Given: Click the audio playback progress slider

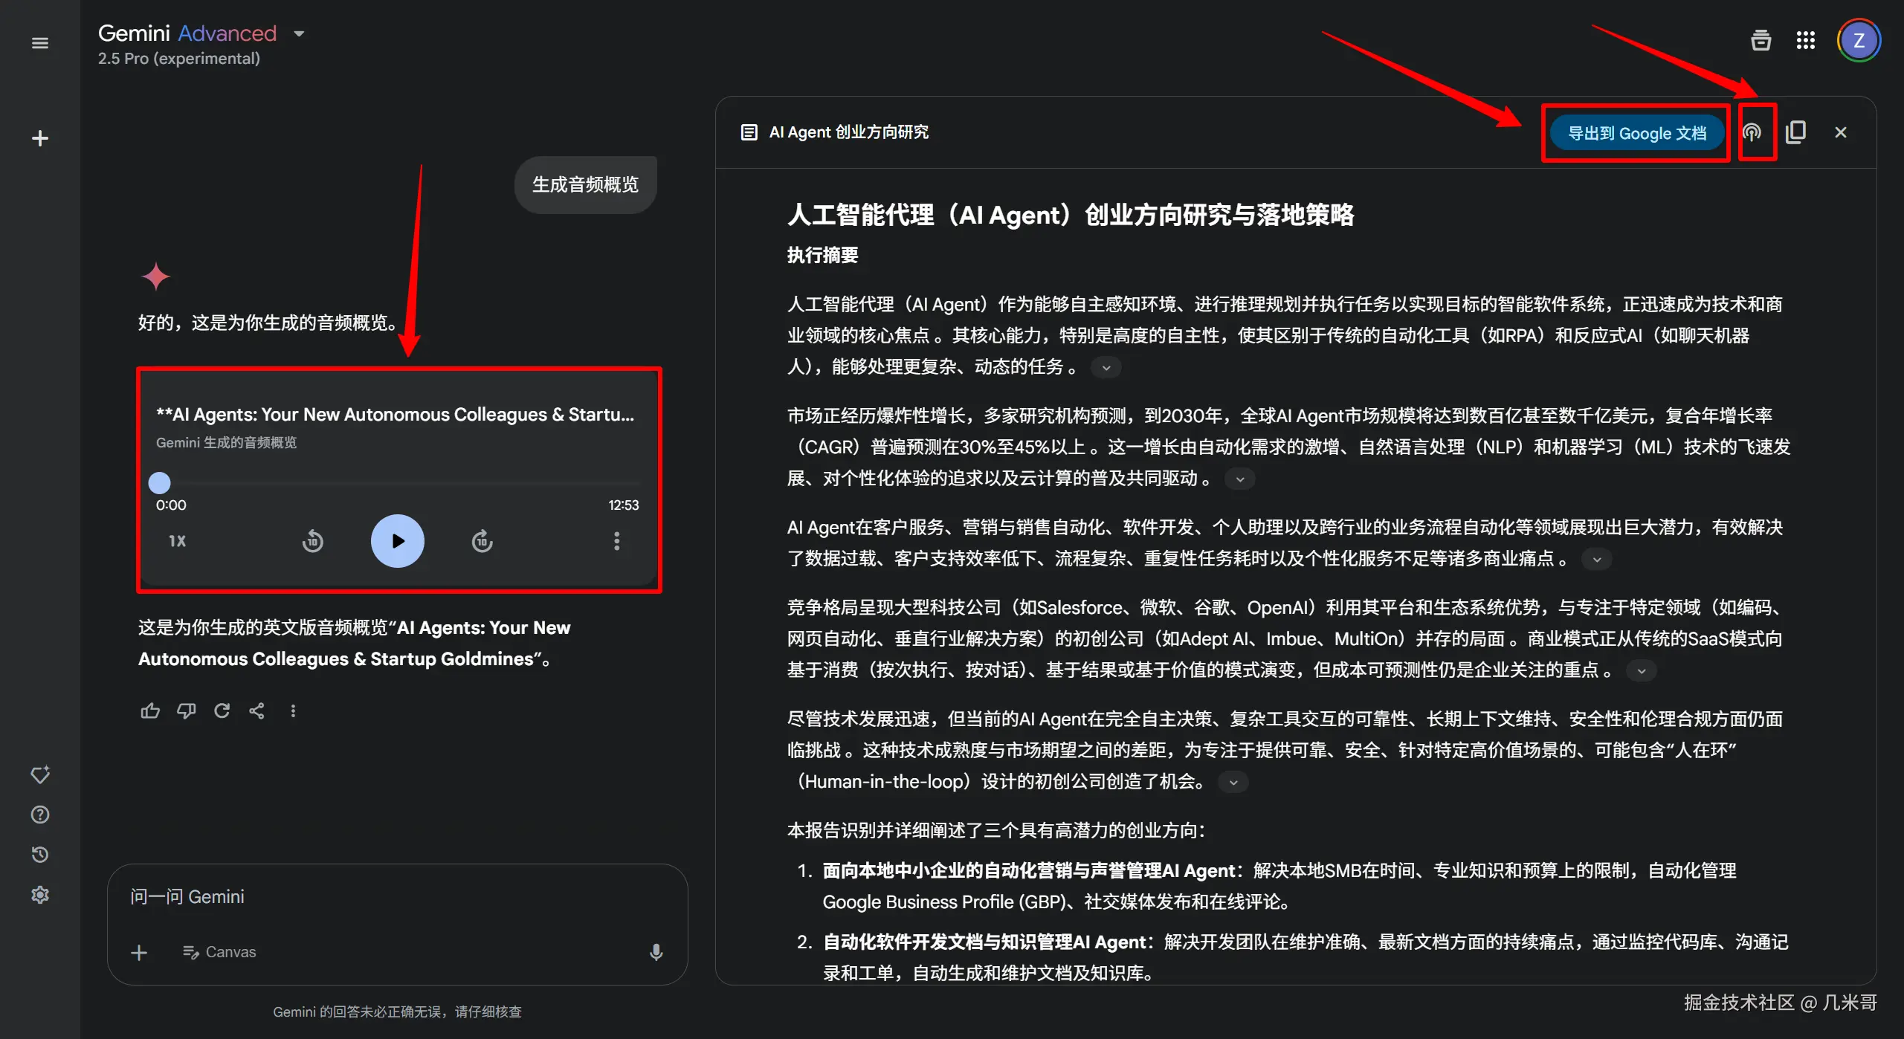Looking at the screenshot, I should tap(159, 482).
